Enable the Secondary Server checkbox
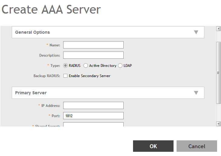Screen dimensions: 221x156 pos(65,76)
